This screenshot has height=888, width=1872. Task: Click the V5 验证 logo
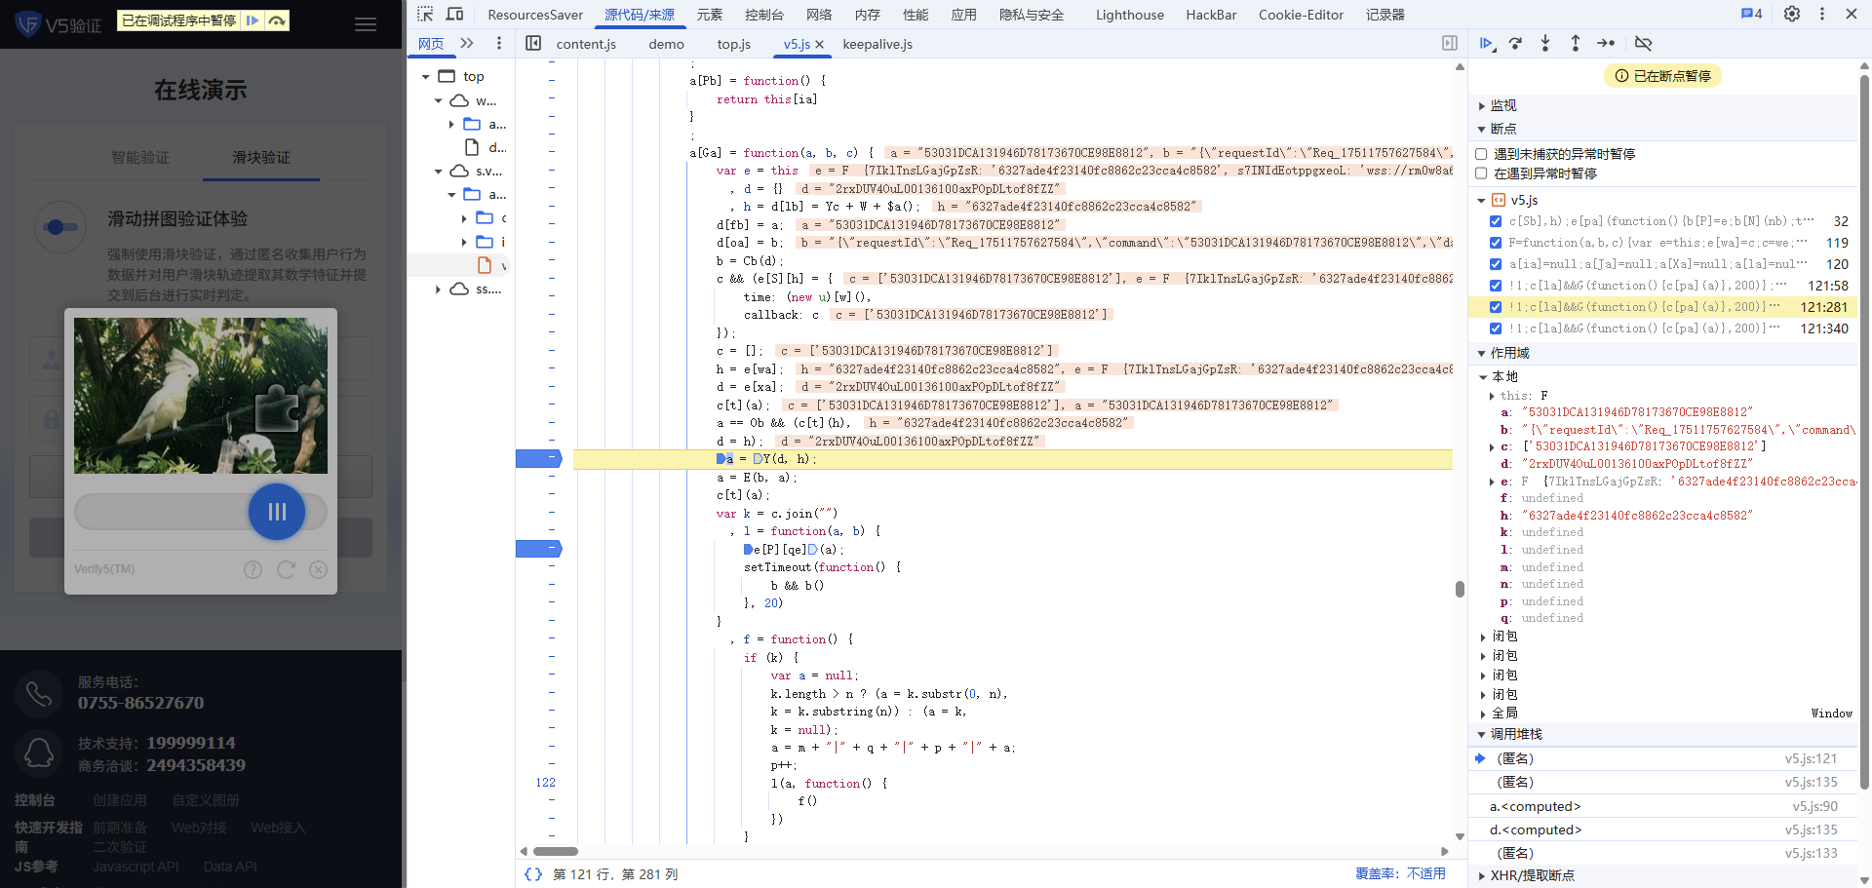click(x=58, y=24)
